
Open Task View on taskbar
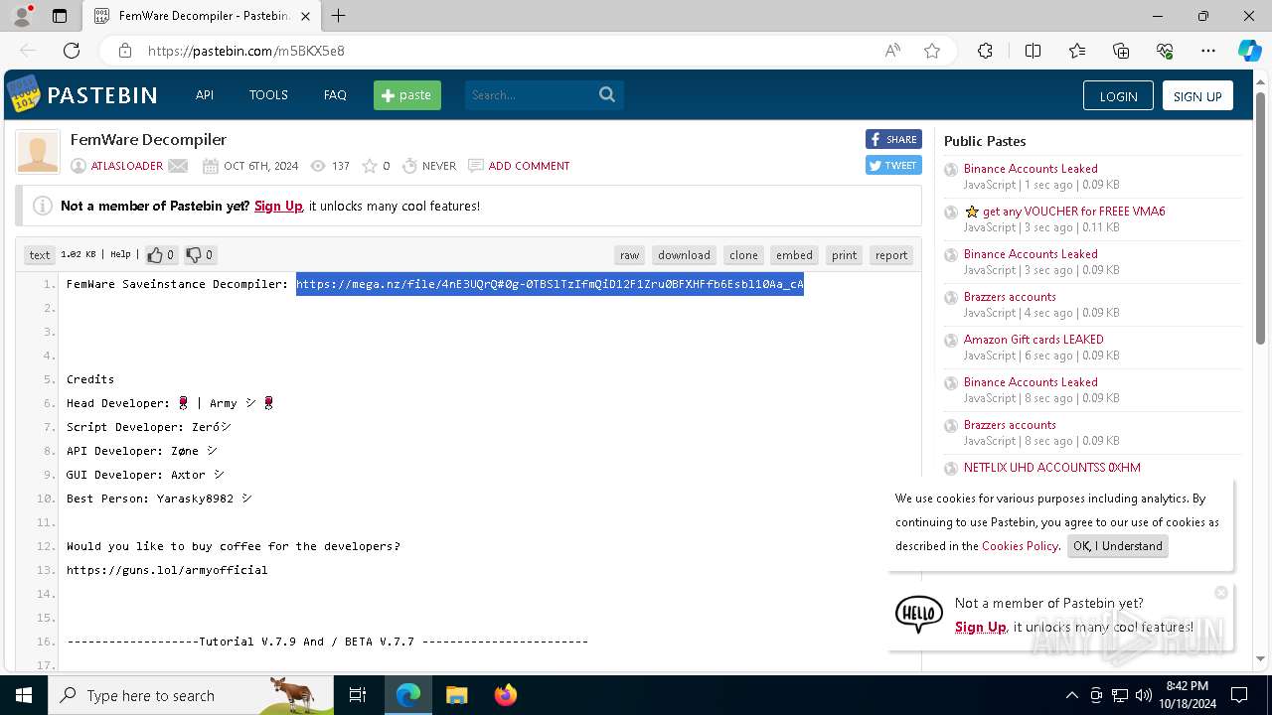pos(358,695)
